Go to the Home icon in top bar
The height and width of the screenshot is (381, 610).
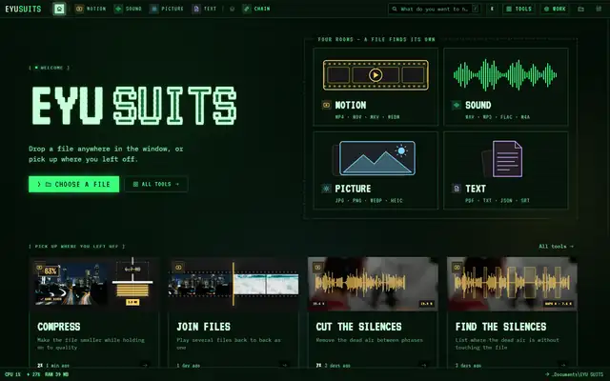pos(59,9)
